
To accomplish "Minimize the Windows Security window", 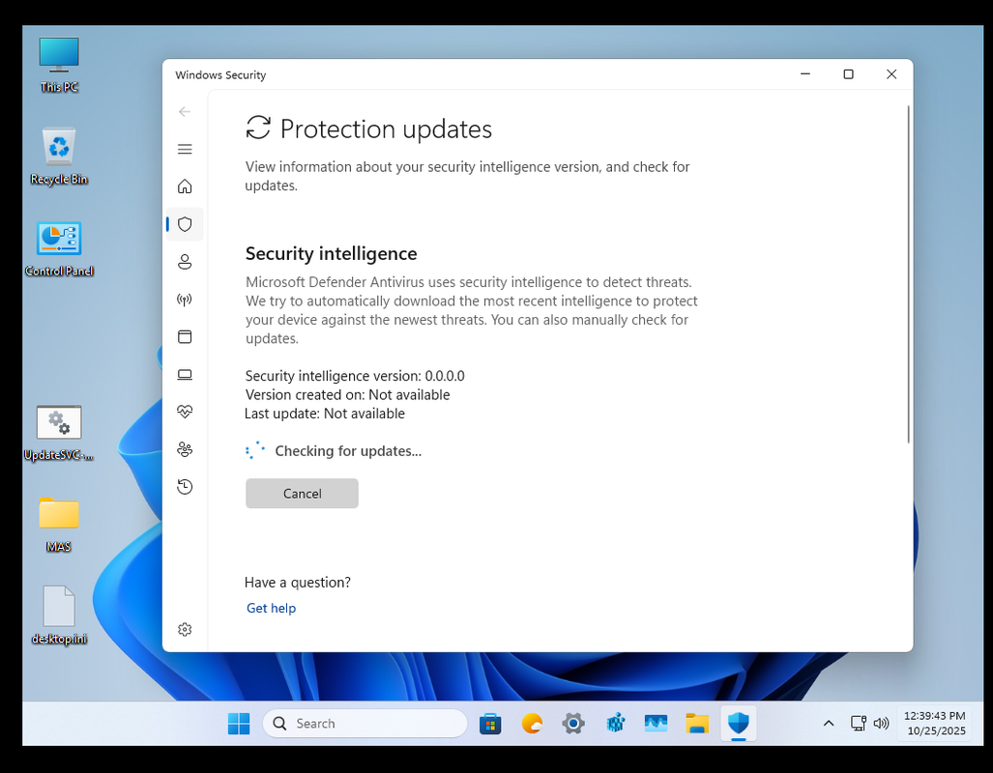I will coord(804,74).
